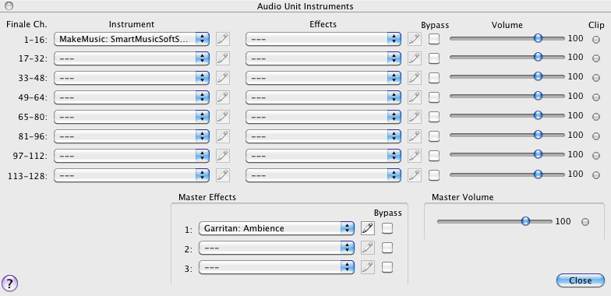
Task: Open the Instrument dropdown for channels 1-16
Action: (131, 39)
